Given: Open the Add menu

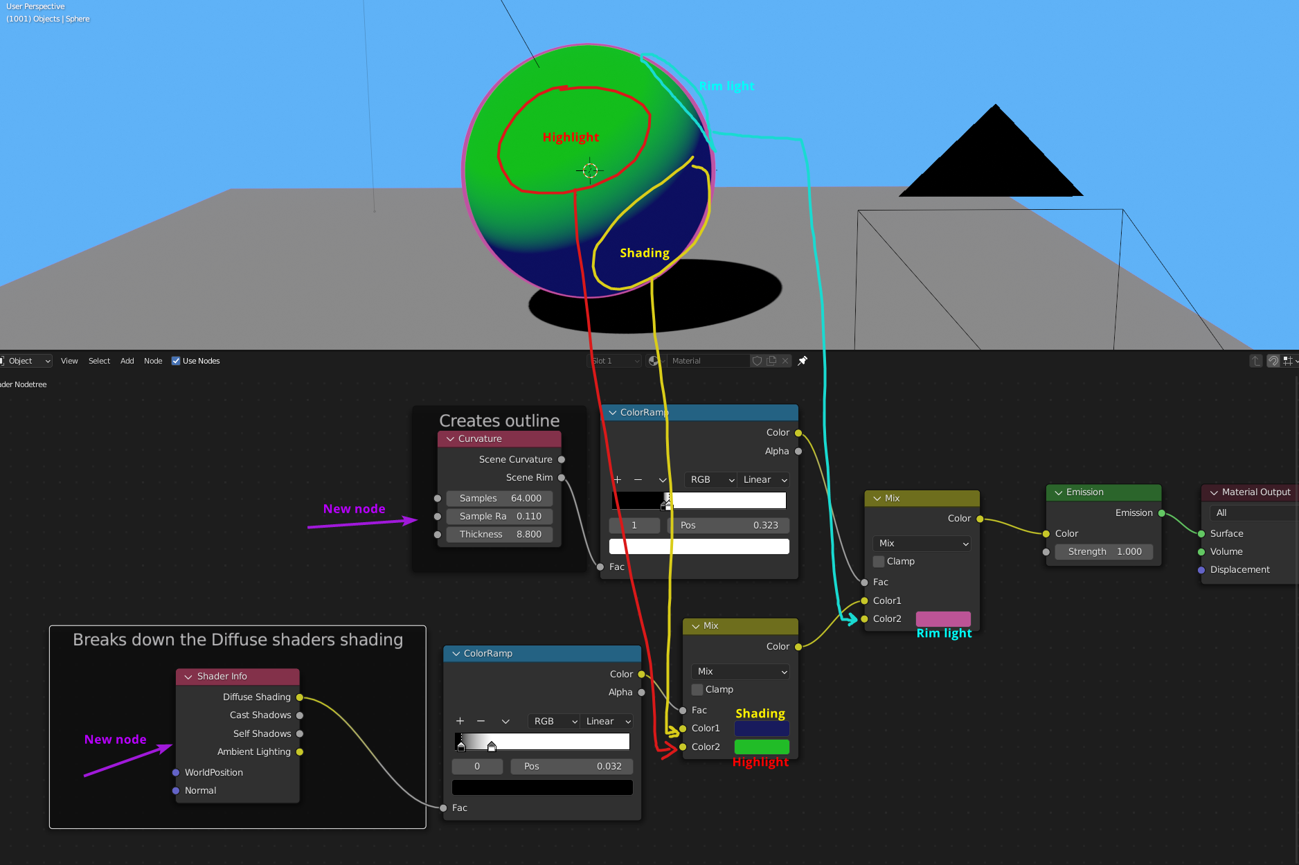Looking at the screenshot, I should pos(127,361).
